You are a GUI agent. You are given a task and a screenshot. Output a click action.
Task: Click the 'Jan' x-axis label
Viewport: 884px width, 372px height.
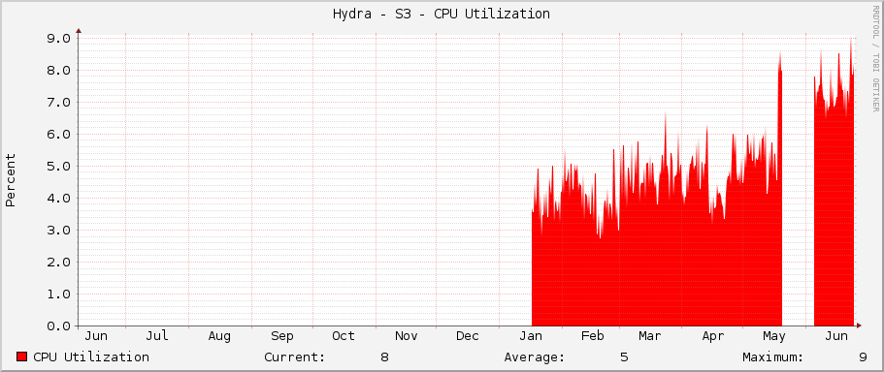pos(531,336)
